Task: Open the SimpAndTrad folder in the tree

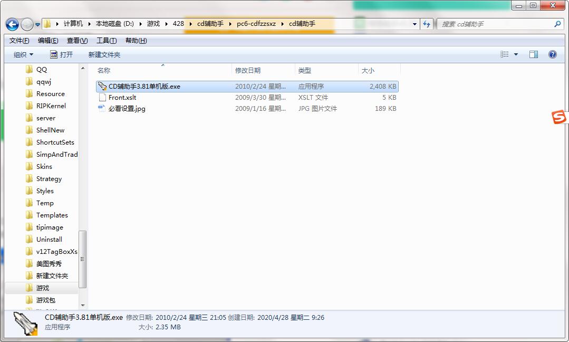Action: [x=56, y=154]
